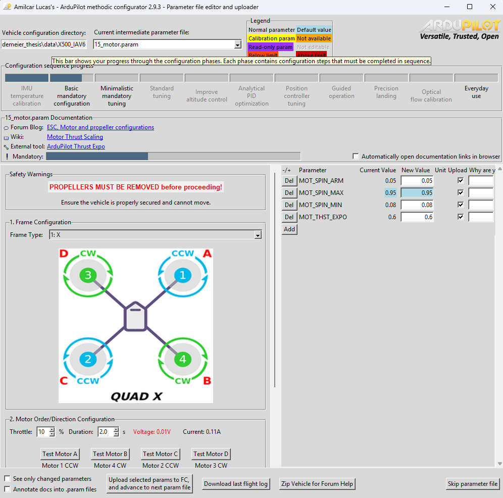Click motor 1 circle in quad diagram
Image resolution: width=503 pixels, height=498 pixels.
pos(183,275)
